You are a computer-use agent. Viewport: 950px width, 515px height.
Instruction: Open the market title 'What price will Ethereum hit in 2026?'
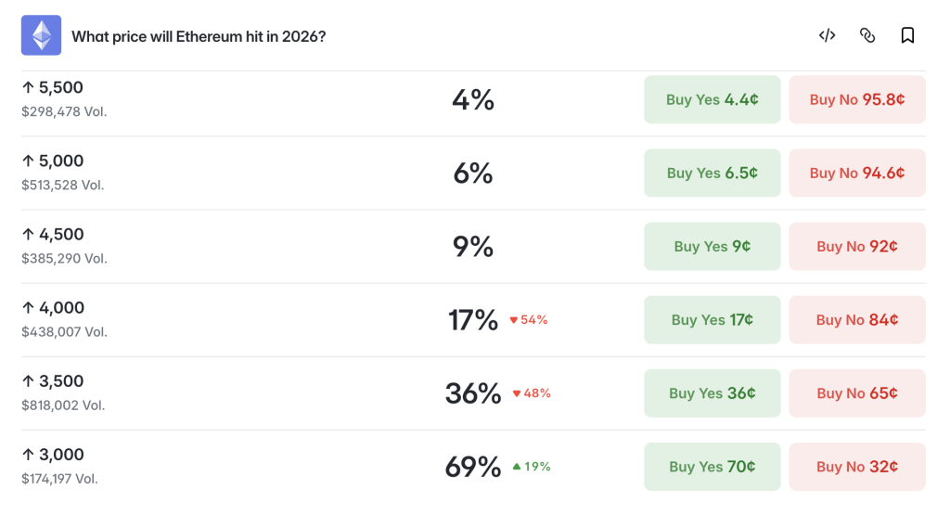coord(199,36)
